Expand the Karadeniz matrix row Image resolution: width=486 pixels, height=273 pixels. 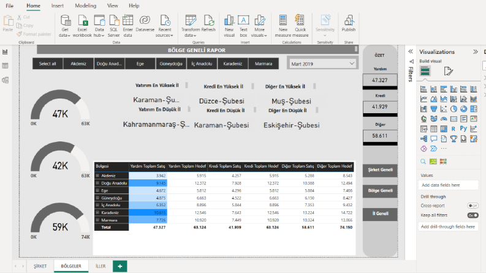pyautogui.click(x=97, y=212)
